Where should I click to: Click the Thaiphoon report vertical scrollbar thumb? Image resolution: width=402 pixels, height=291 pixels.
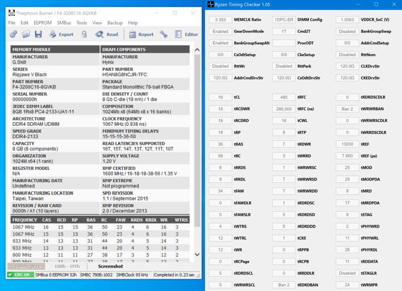(197, 141)
